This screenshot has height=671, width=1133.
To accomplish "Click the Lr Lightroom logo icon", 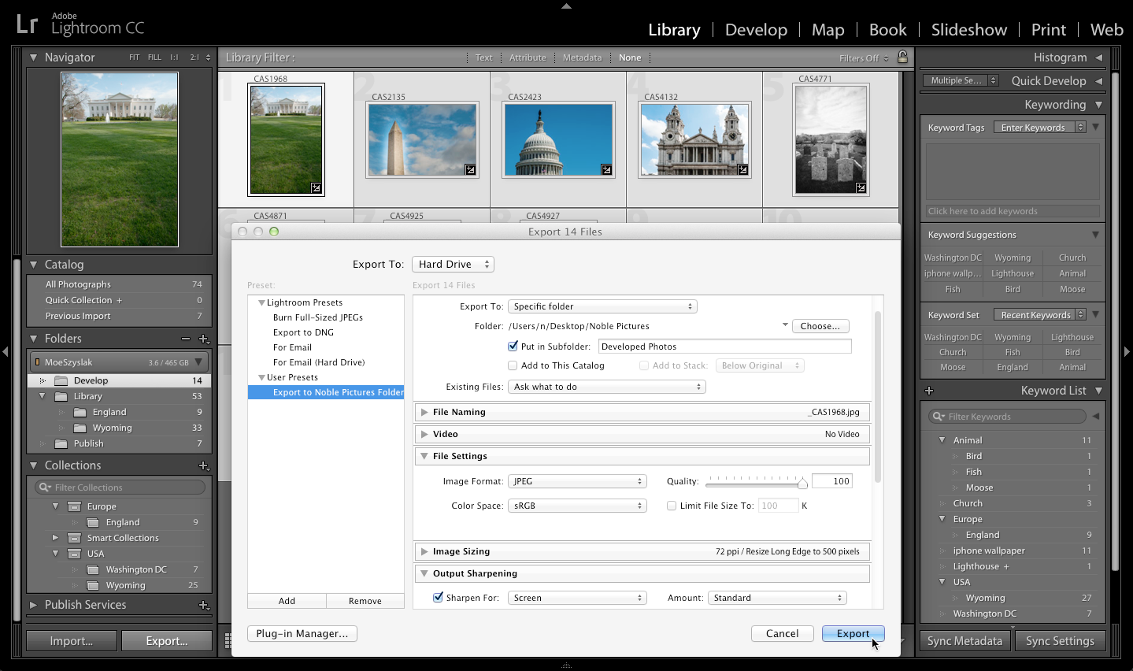I will click(27, 24).
